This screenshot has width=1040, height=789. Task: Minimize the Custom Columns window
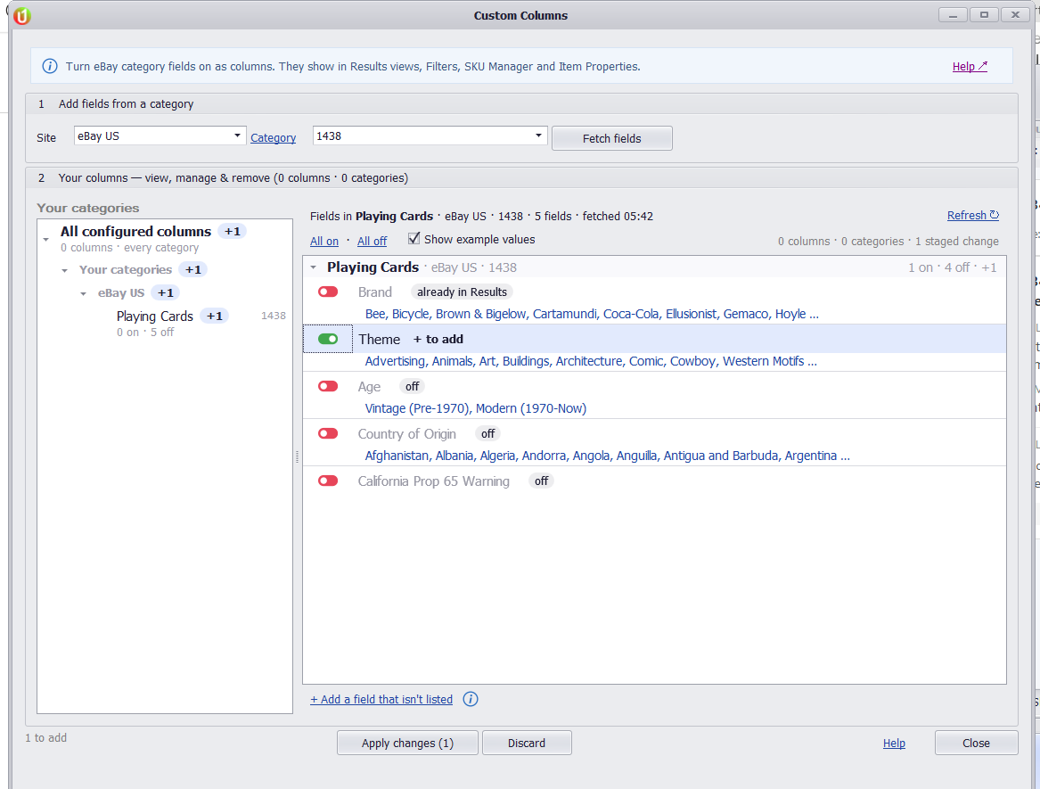point(954,14)
